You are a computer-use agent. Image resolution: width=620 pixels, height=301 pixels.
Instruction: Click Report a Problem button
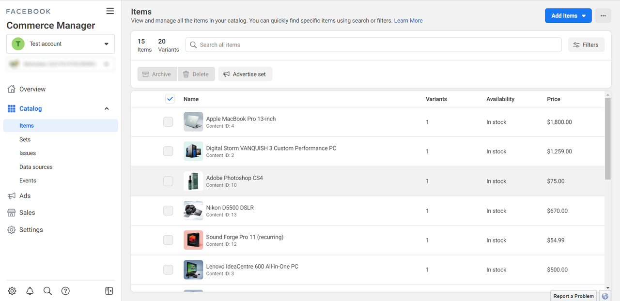click(x=573, y=296)
